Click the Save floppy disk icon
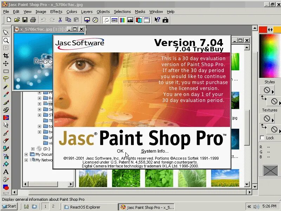Viewport: 281px width, 211px height. (x=25, y=20)
